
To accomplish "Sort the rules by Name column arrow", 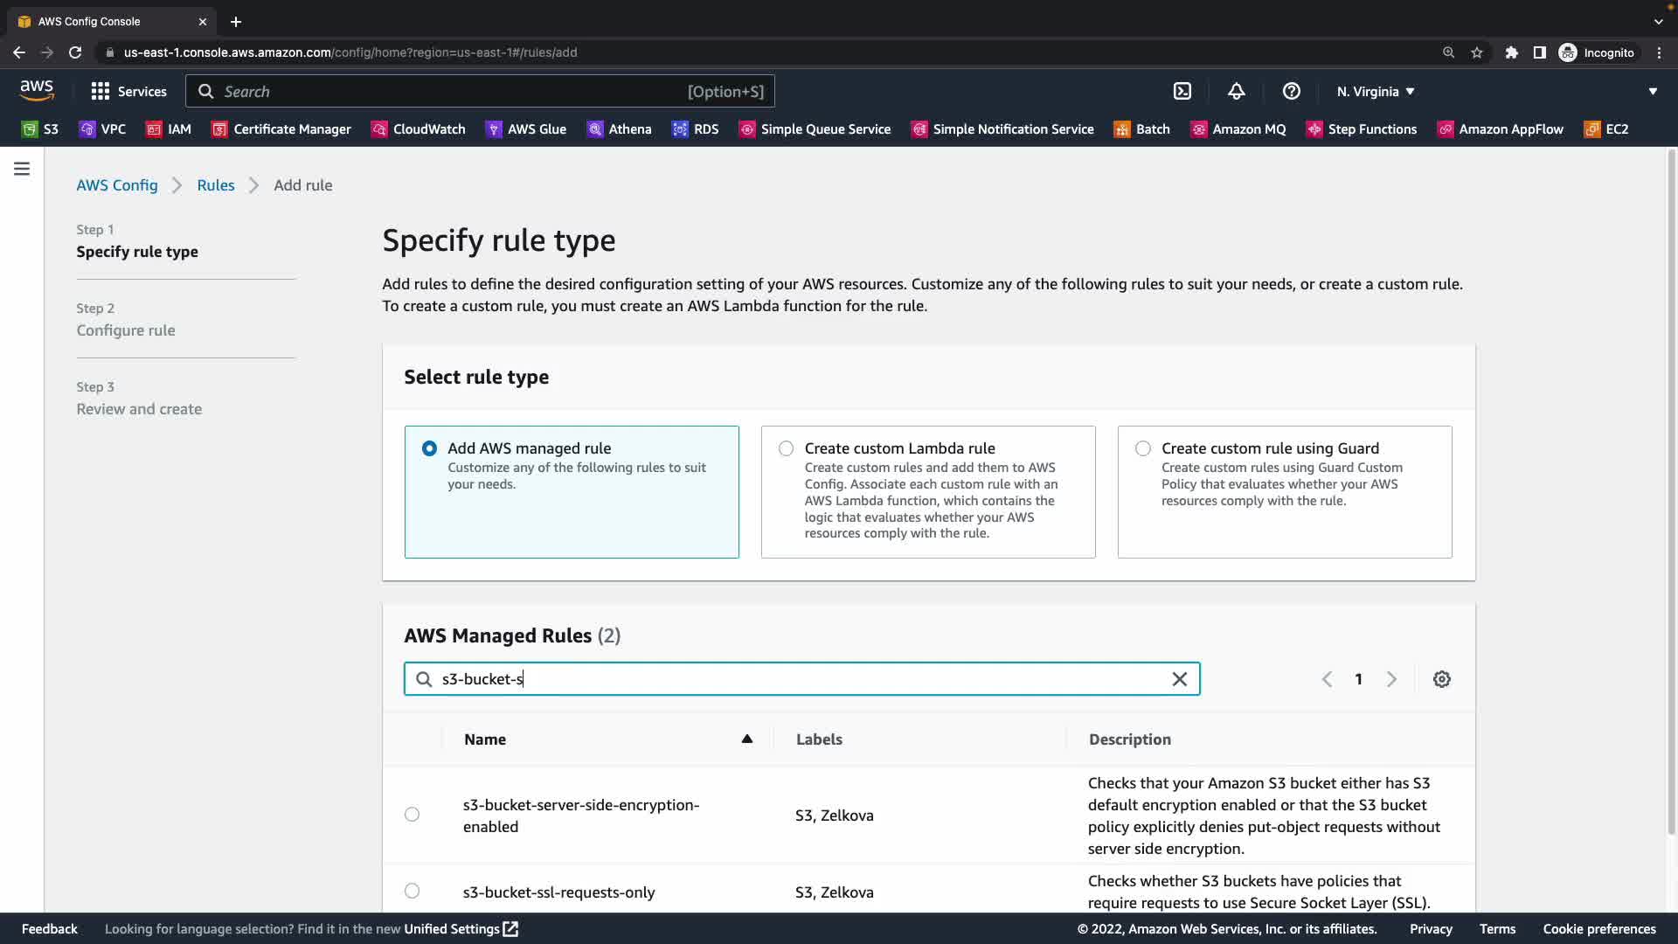I will 746,739.
